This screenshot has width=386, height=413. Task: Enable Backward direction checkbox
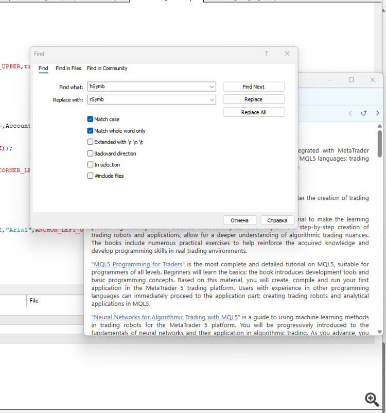90,153
